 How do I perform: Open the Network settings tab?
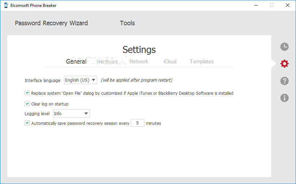(139, 62)
